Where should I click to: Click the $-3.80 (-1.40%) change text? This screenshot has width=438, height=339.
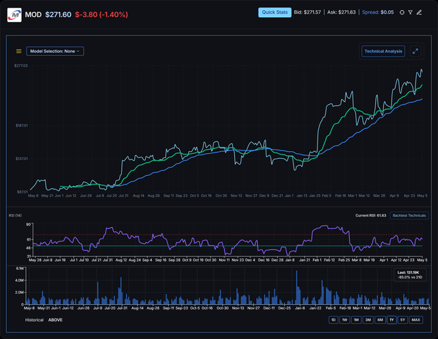click(101, 15)
